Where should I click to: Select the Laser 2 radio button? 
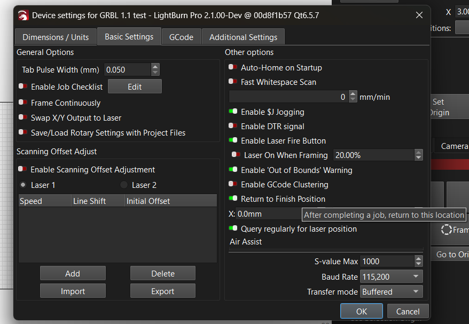(x=124, y=185)
